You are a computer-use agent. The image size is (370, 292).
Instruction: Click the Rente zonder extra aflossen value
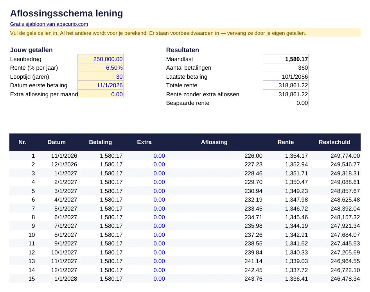[x=286, y=94]
